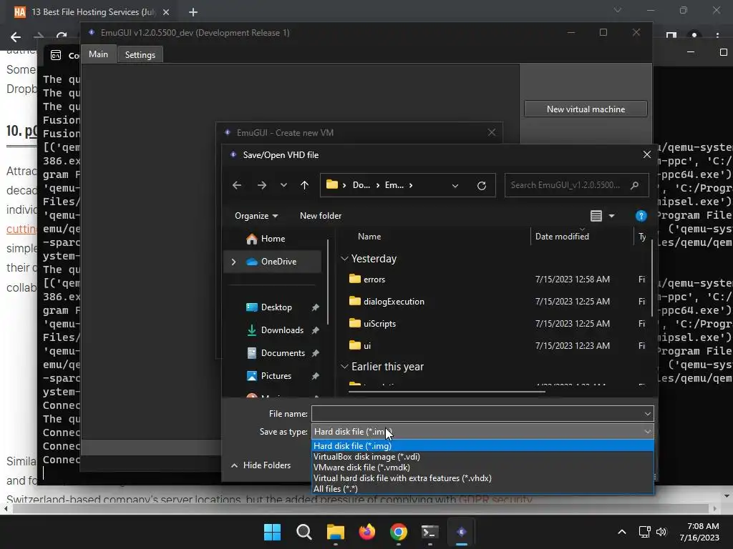The image size is (733, 549).
Task: Collapse the Earlier this year group
Action: [344, 367]
